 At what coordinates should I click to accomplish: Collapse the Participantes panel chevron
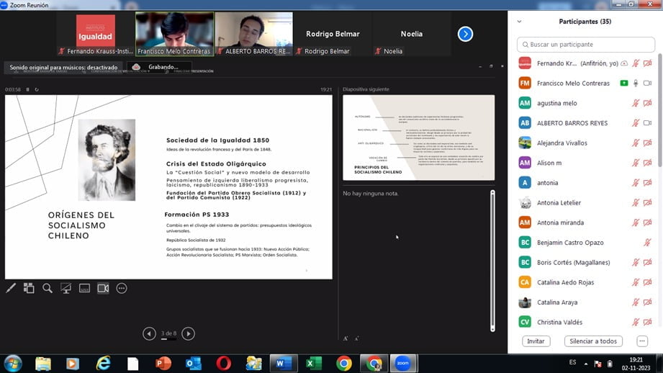519,22
